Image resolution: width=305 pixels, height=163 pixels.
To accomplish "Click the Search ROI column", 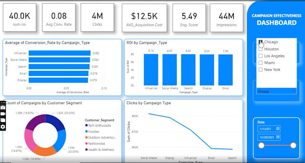I will (188, 70).
